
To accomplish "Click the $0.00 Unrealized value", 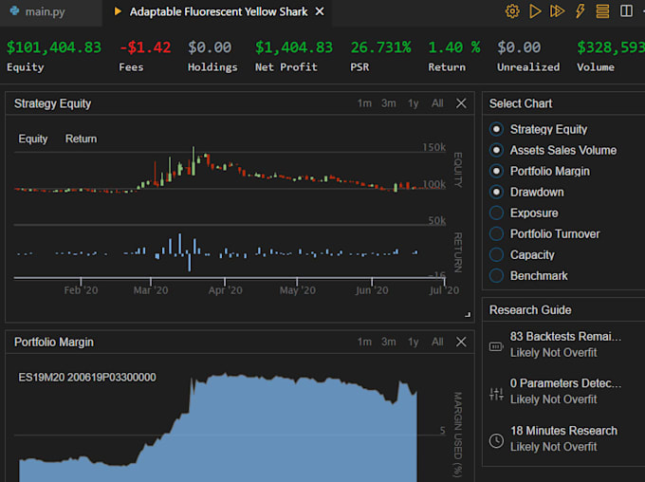I will [519, 47].
